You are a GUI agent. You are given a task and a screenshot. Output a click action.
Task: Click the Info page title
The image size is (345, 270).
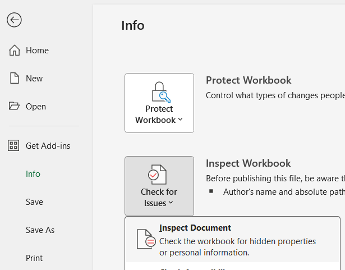(133, 25)
